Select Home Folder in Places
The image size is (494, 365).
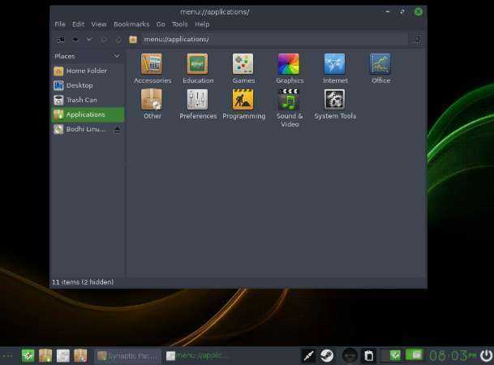[x=88, y=71]
